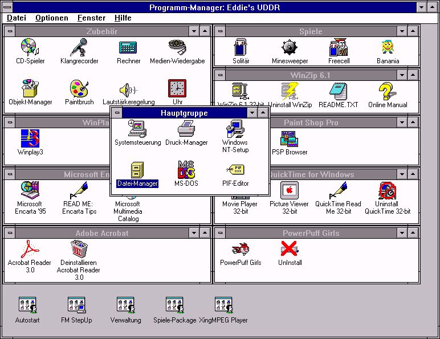
Task: Open the Hilfe menu
Action: [x=123, y=18]
